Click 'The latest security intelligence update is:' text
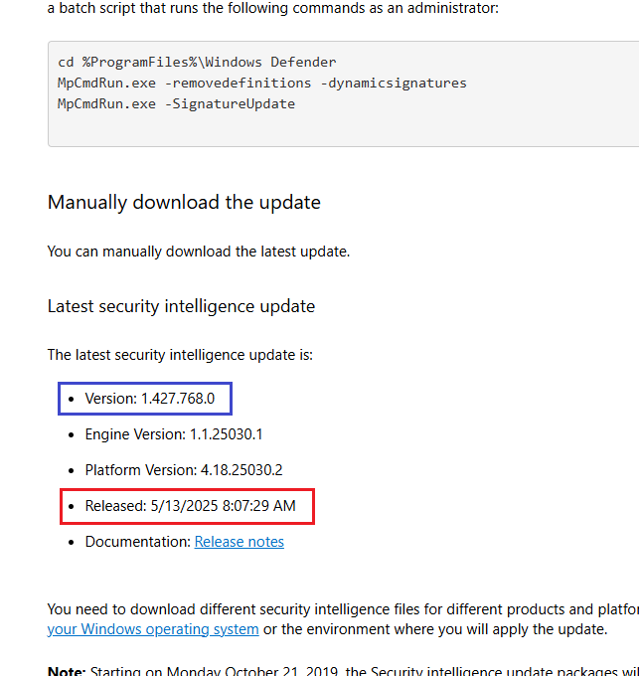This screenshot has width=642, height=676. (180, 354)
